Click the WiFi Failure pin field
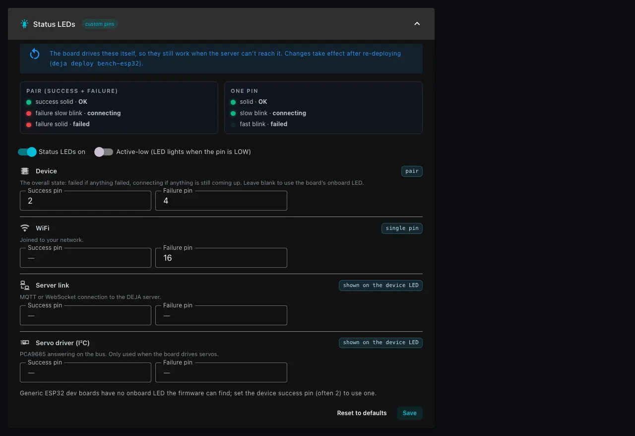This screenshot has width=635, height=436. (x=221, y=258)
